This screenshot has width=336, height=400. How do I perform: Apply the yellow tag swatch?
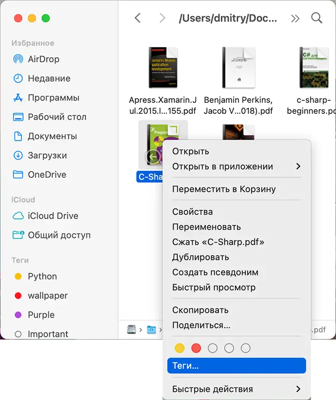coord(180,348)
